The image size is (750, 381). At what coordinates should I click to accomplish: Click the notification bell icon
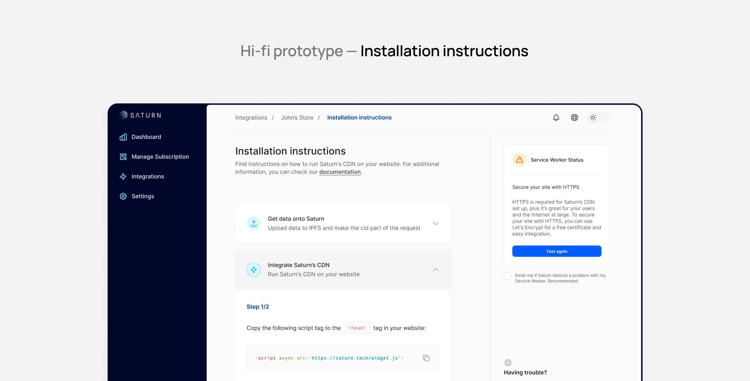(x=556, y=118)
